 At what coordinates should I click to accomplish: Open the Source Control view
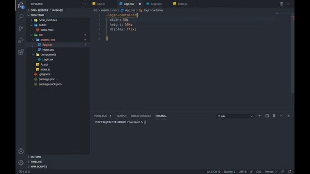pyautogui.click(x=21, y=29)
